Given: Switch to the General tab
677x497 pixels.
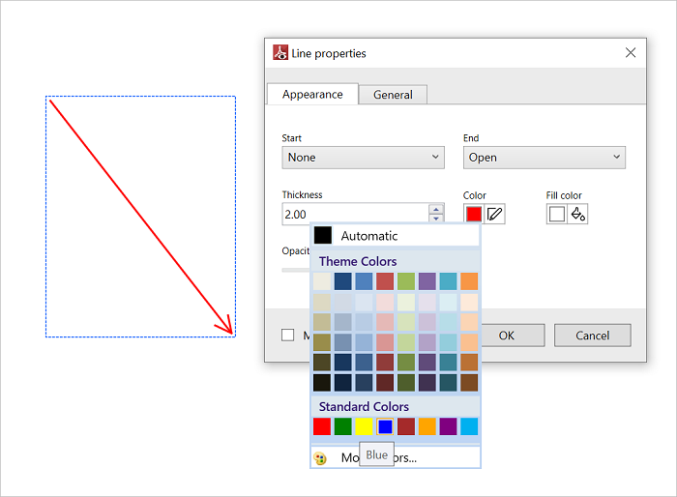Looking at the screenshot, I should click(393, 95).
